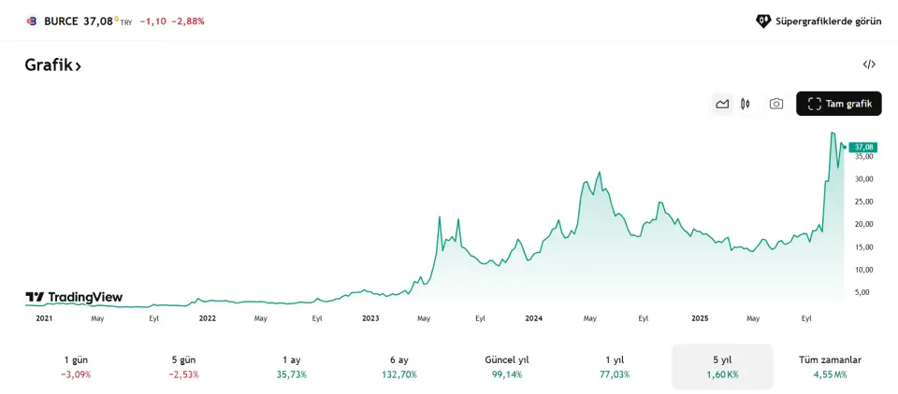898x394 pixels.
Task: Take chart snapshot with camera icon
Action: click(x=776, y=104)
